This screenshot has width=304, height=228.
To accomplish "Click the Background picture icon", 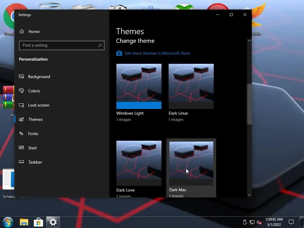I will 21,76.
